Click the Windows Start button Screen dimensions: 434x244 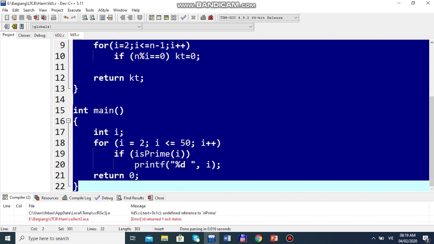point(7,238)
